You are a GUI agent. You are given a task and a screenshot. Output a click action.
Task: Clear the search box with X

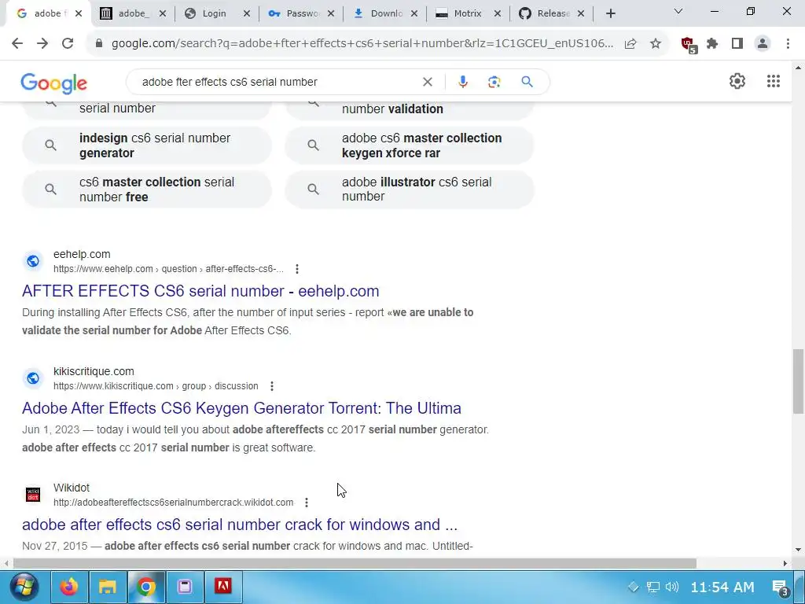tap(427, 82)
